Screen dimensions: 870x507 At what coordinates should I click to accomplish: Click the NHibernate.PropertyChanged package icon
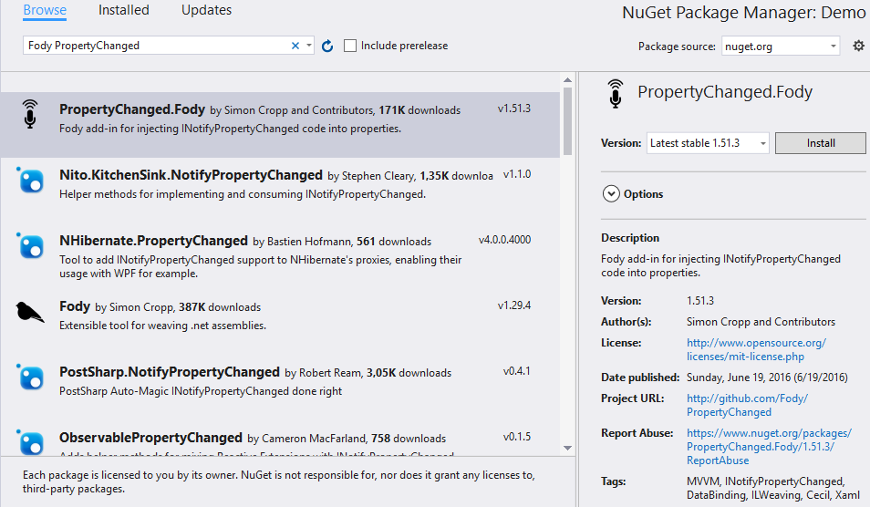click(31, 246)
